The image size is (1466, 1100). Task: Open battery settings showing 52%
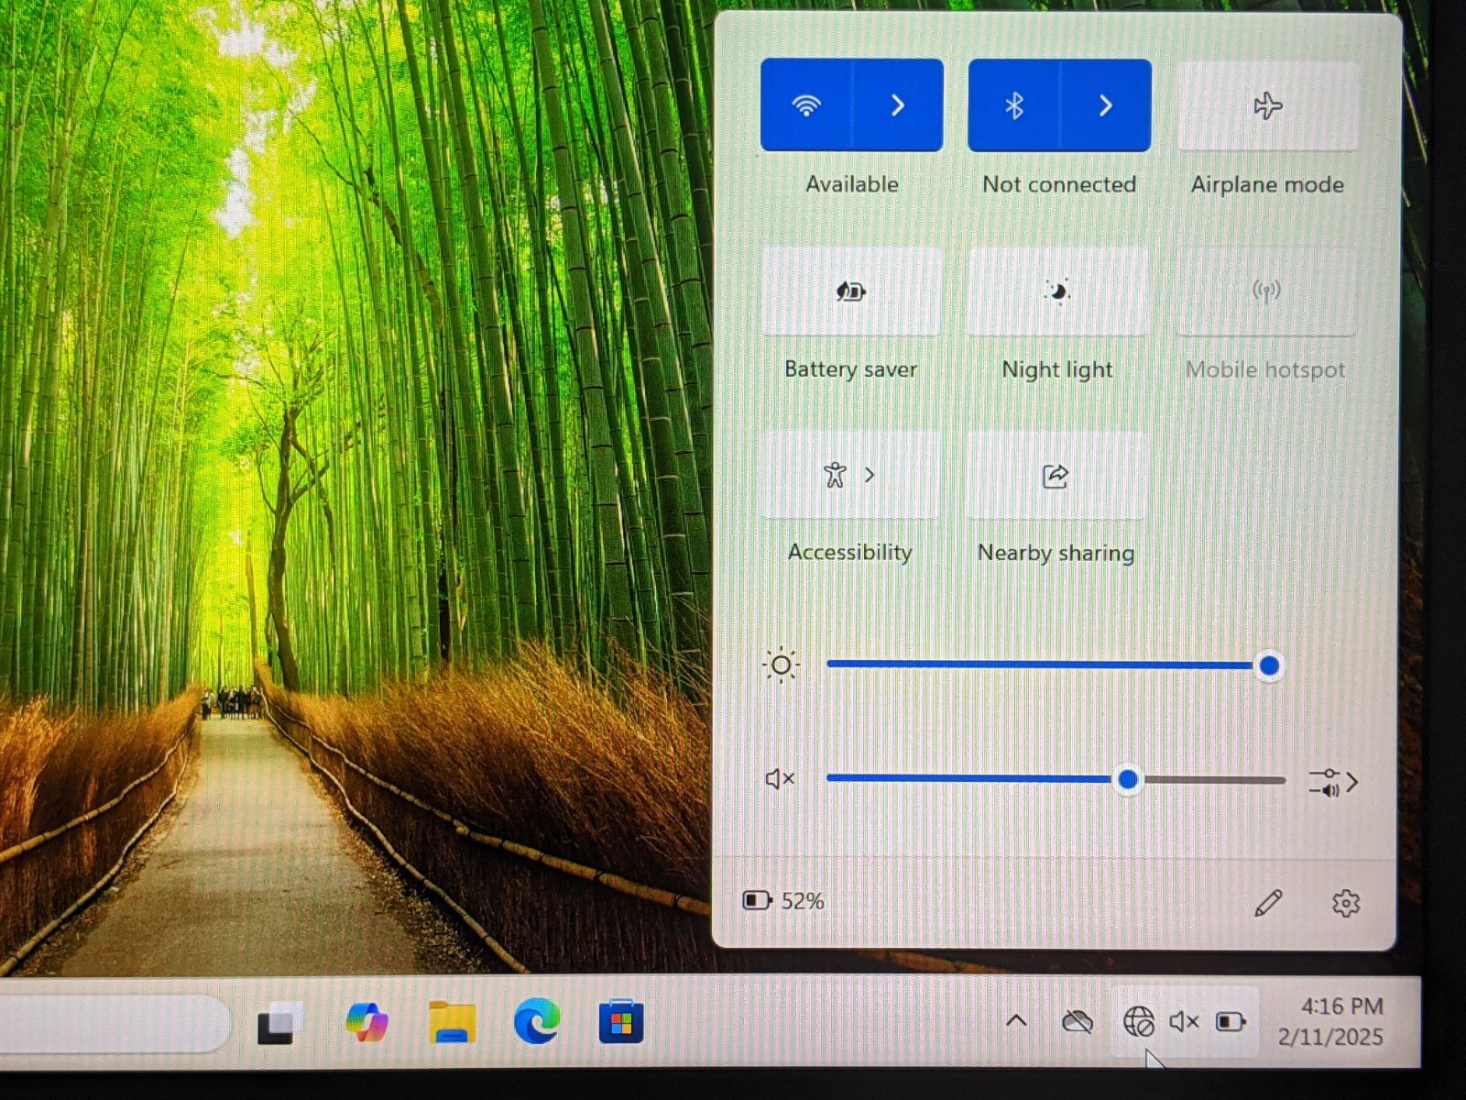tap(783, 901)
